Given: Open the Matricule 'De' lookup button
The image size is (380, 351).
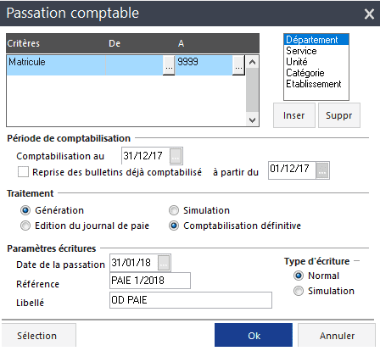Looking at the screenshot, I should [x=169, y=65].
